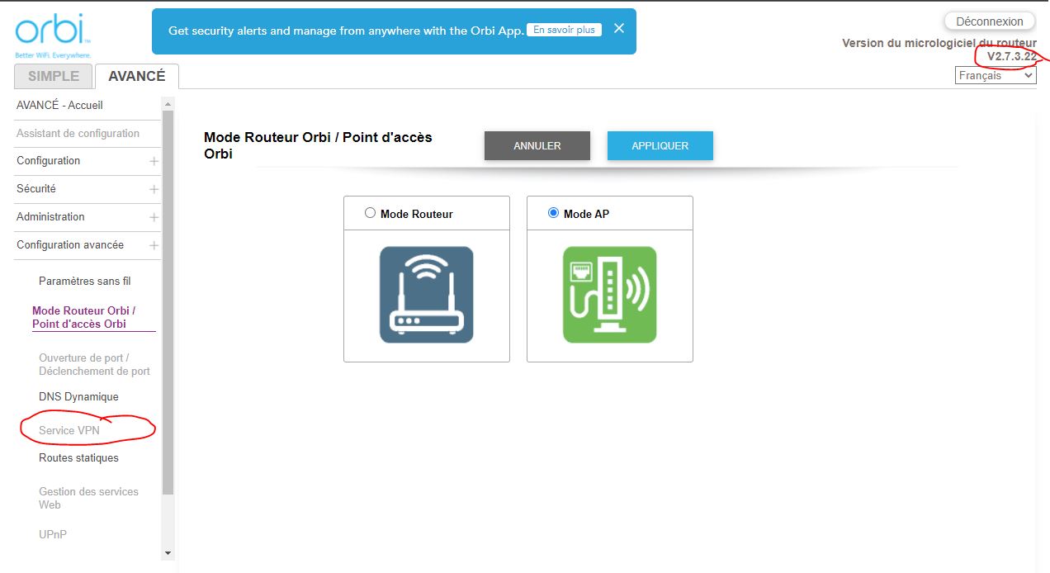1050x573 pixels.
Task: Click the sidebar scroll down arrow
Action: point(168,552)
